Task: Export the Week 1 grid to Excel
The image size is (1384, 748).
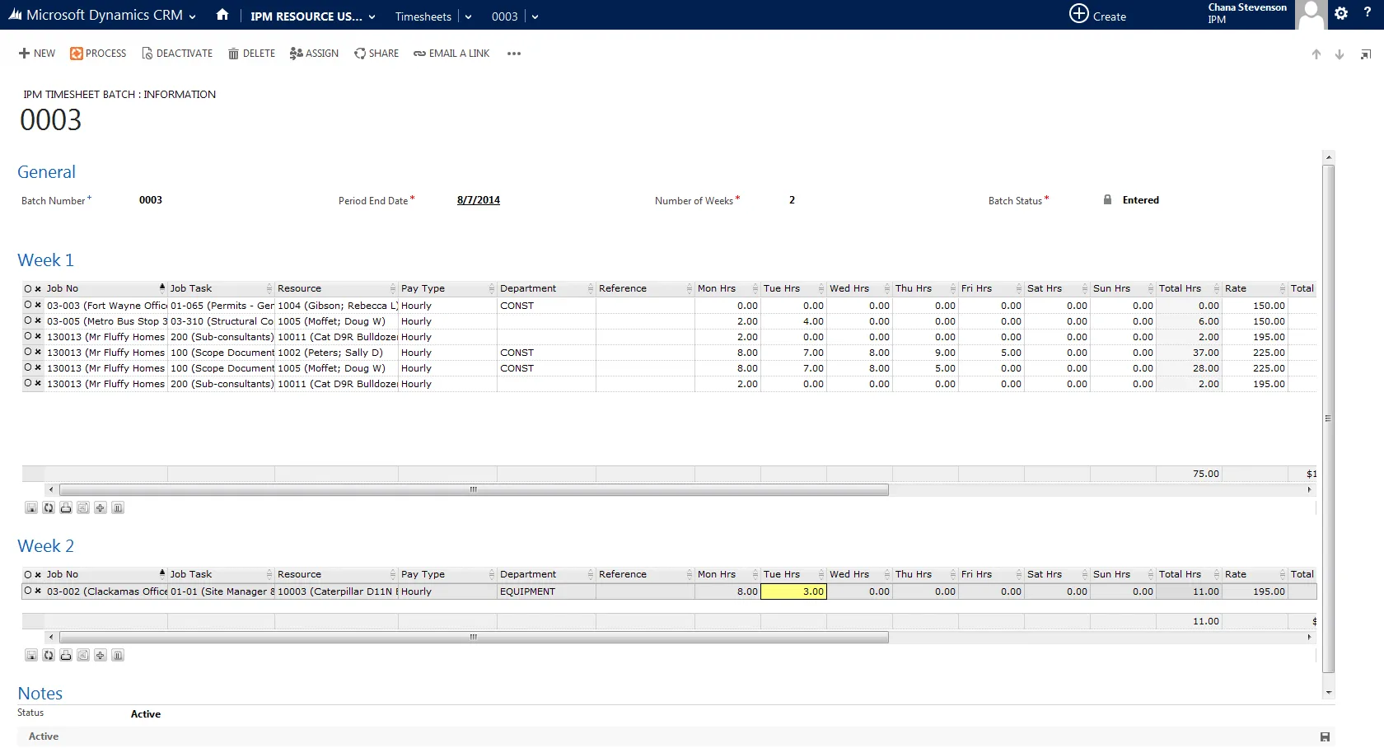Action: point(83,507)
